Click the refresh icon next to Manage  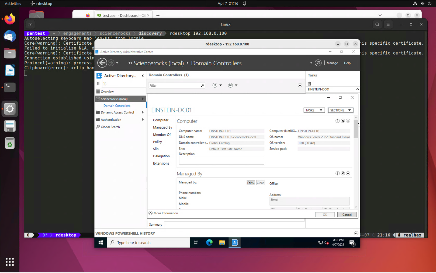[318, 63]
